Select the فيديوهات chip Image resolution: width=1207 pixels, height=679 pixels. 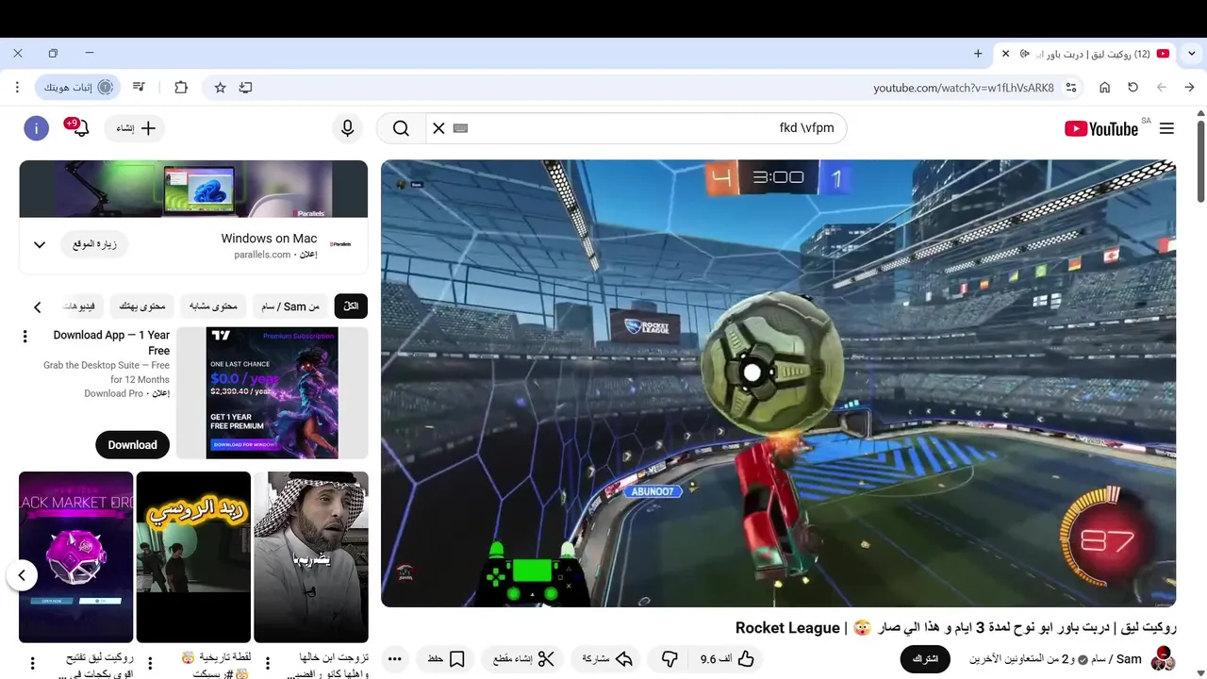pyautogui.click(x=79, y=306)
